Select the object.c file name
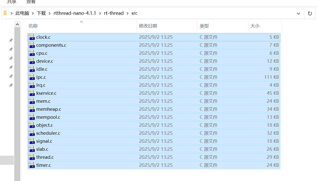This screenshot has width=318, height=181. point(44,125)
